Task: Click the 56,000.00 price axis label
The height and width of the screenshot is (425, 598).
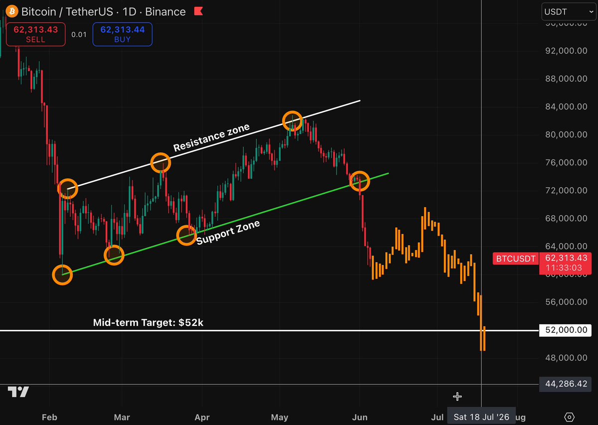Action: point(567,302)
